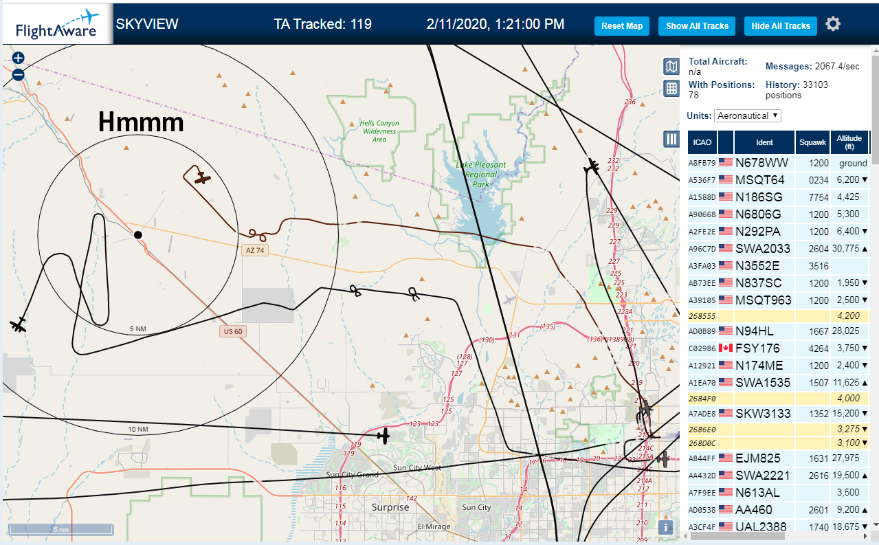This screenshot has height=545, width=879.
Task: Click the Canadian flag for FSY176
Action: pos(725,348)
